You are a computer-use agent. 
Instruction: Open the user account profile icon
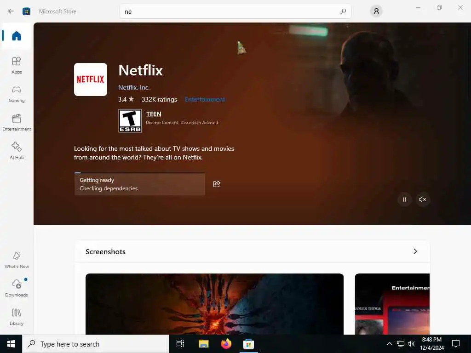click(x=376, y=11)
